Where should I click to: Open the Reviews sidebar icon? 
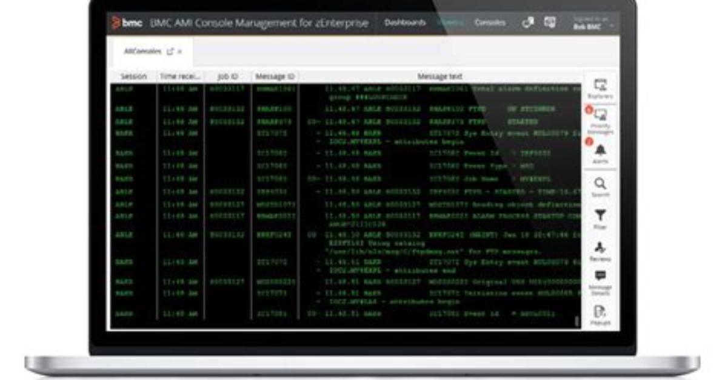600,247
